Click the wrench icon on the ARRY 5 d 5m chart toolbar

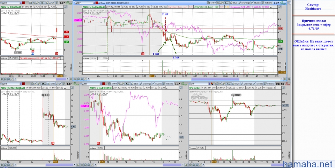point(122,83)
